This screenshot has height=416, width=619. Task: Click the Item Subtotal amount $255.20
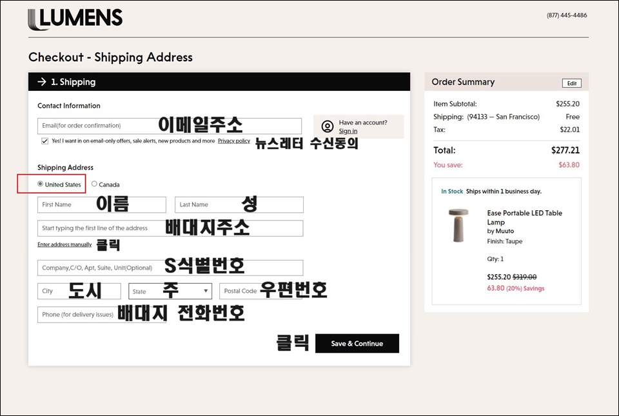click(x=567, y=104)
